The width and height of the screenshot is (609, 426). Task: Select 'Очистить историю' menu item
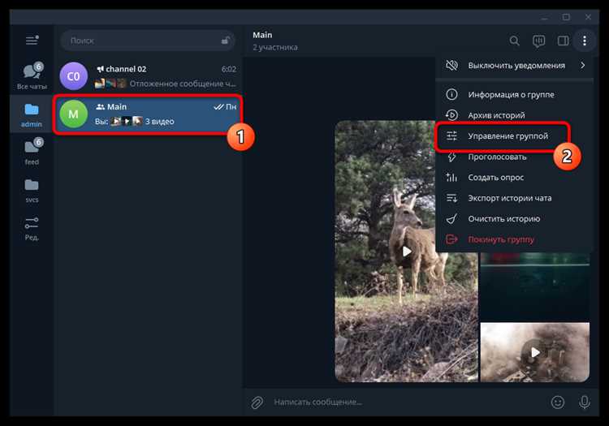click(514, 219)
